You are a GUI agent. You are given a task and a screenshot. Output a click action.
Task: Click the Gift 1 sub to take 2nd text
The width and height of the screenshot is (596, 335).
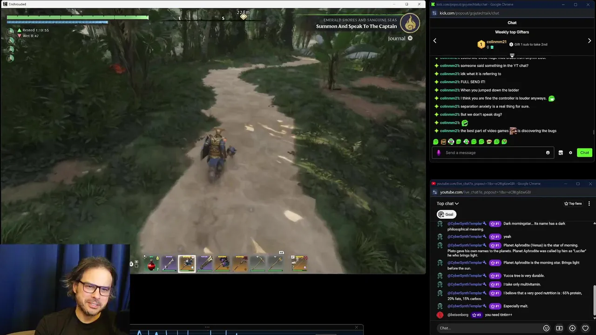531,44
